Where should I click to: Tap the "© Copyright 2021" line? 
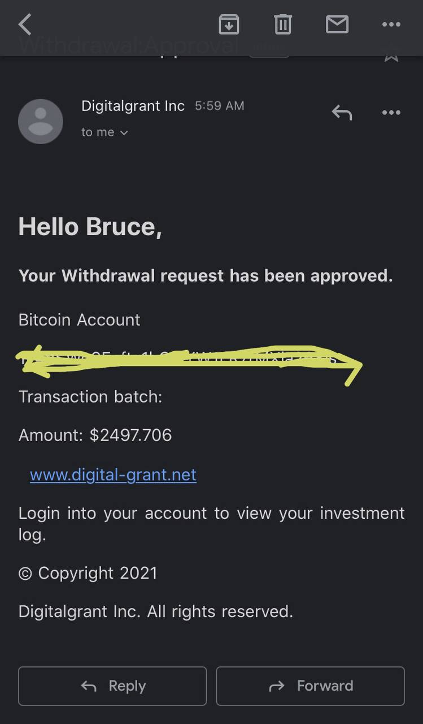click(x=88, y=573)
